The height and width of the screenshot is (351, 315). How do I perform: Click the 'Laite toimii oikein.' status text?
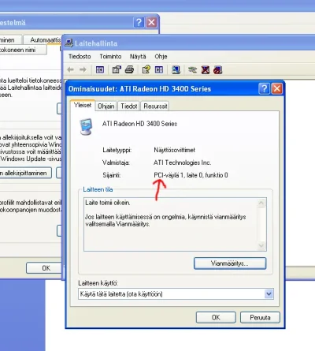click(x=108, y=203)
